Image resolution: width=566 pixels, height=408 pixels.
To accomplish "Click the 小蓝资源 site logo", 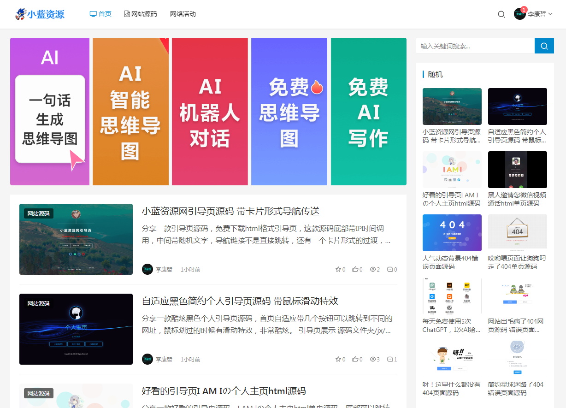I will tap(40, 14).
